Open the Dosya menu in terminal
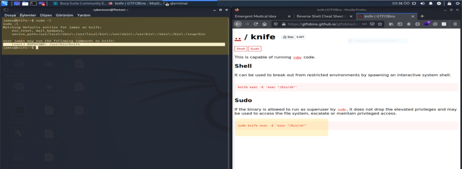The image size is (462, 169). [x=10, y=15]
